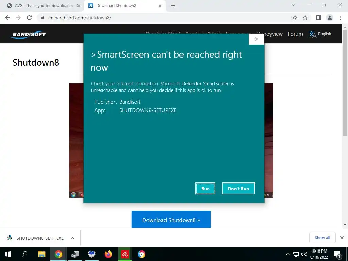348x261 pixels.
Task: Click the Bandisoft logo
Action: (x=28, y=34)
